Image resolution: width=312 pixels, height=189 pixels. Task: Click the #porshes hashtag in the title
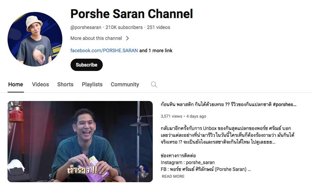point(285,104)
